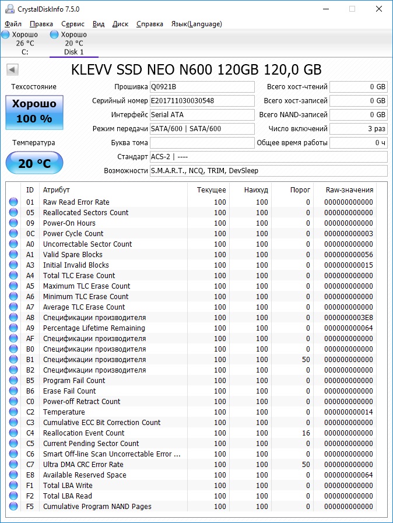
Task: Select the Smart Off-line Scan Uncorrectable Error row
Action: pos(191,454)
